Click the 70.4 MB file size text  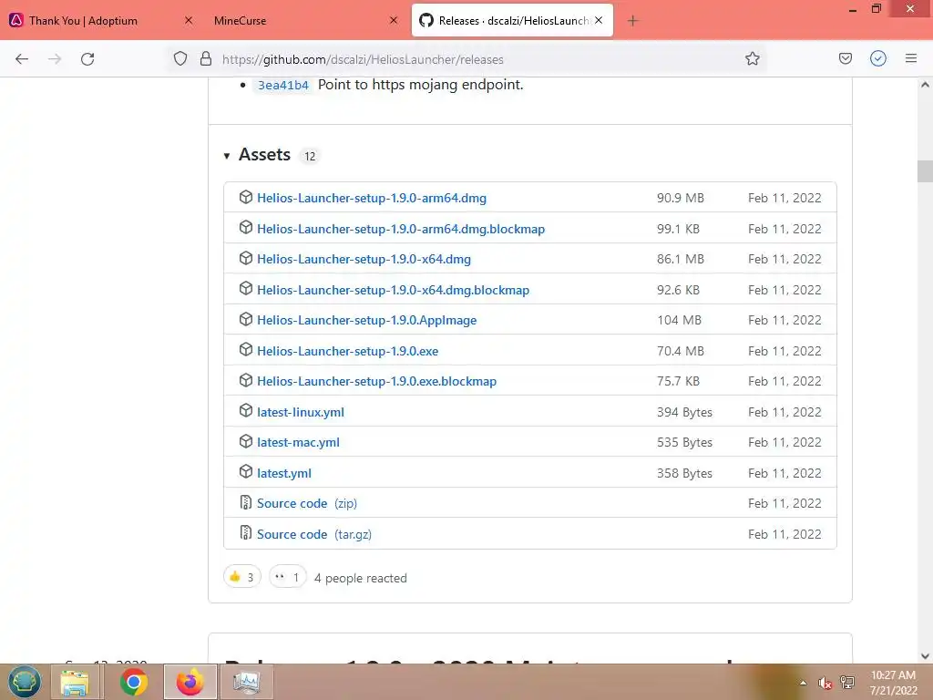(x=680, y=351)
